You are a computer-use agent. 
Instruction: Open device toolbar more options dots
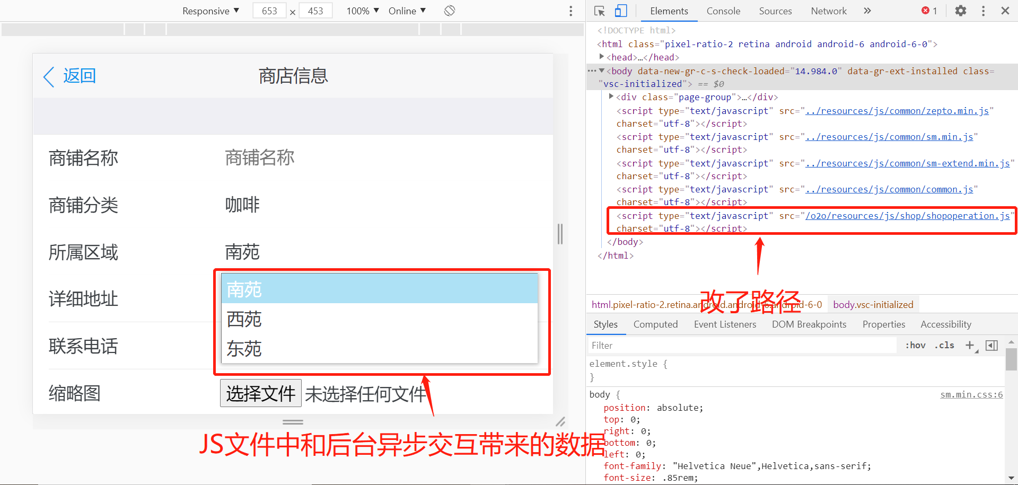(571, 11)
